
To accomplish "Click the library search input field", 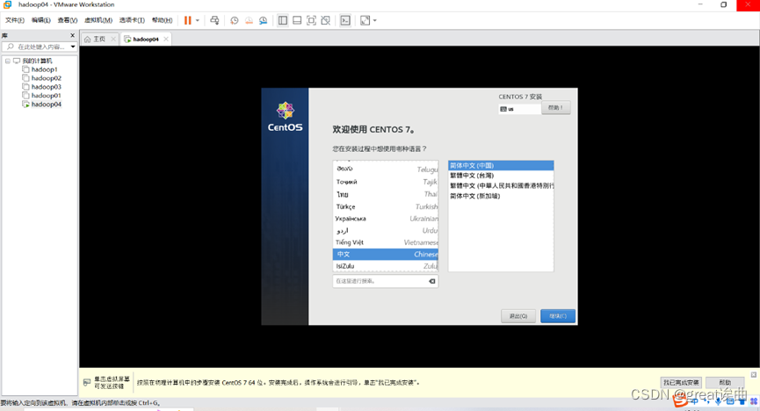I will [36, 47].
